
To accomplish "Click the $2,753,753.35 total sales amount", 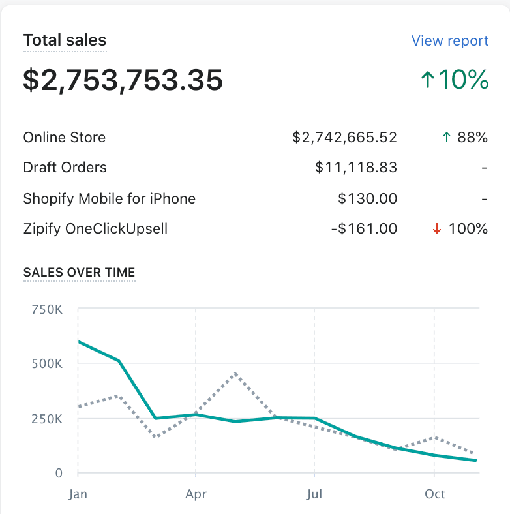I will pos(123,80).
